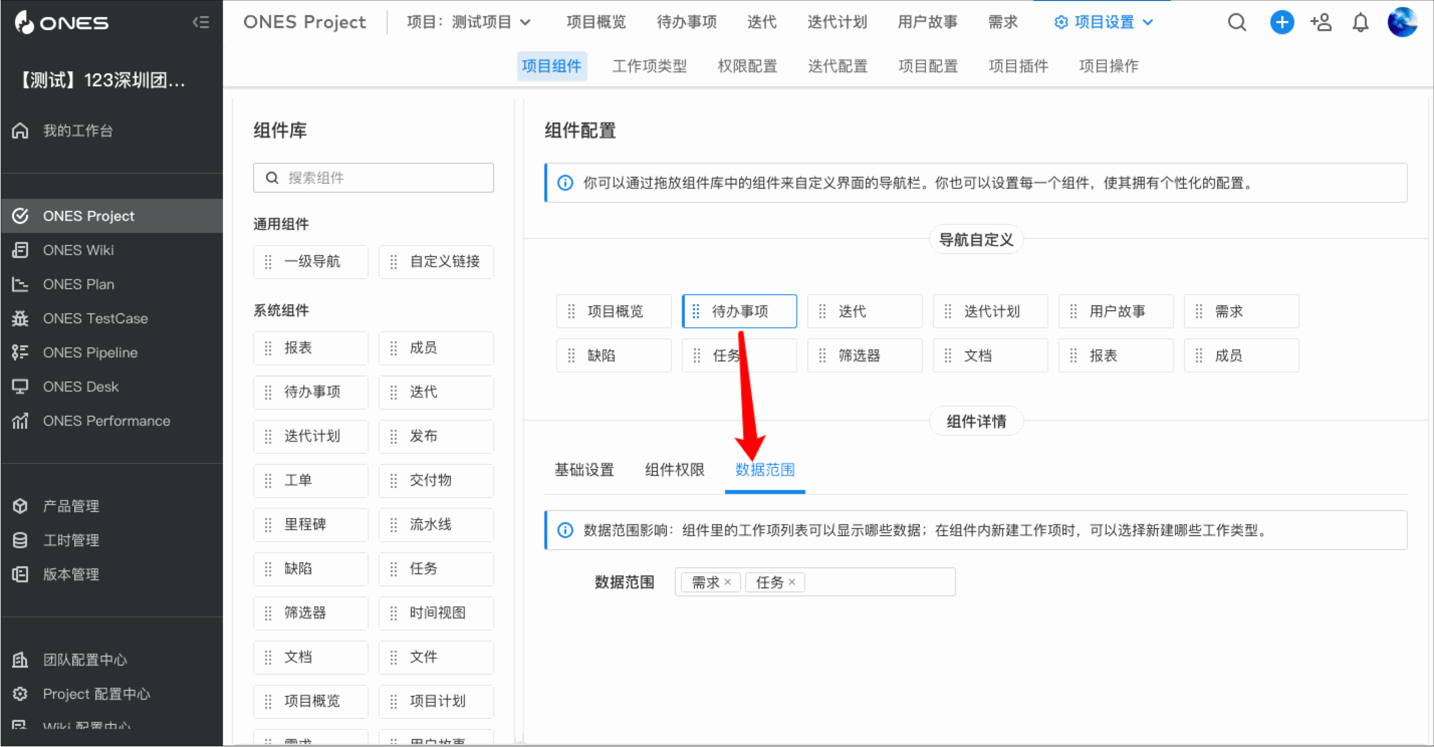Image resolution: width=1434 pixels, height=747 pixels.
Task: Select ONES Project in the sidebar
Action: tap(111, 216)
